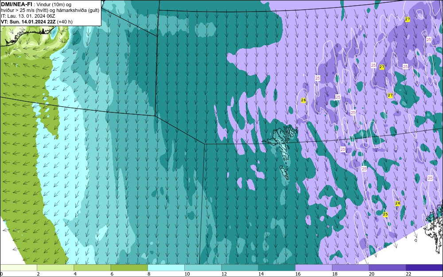Click the legend scale number 10
This screenshot has height=277, width=443.
pos(187,274)
